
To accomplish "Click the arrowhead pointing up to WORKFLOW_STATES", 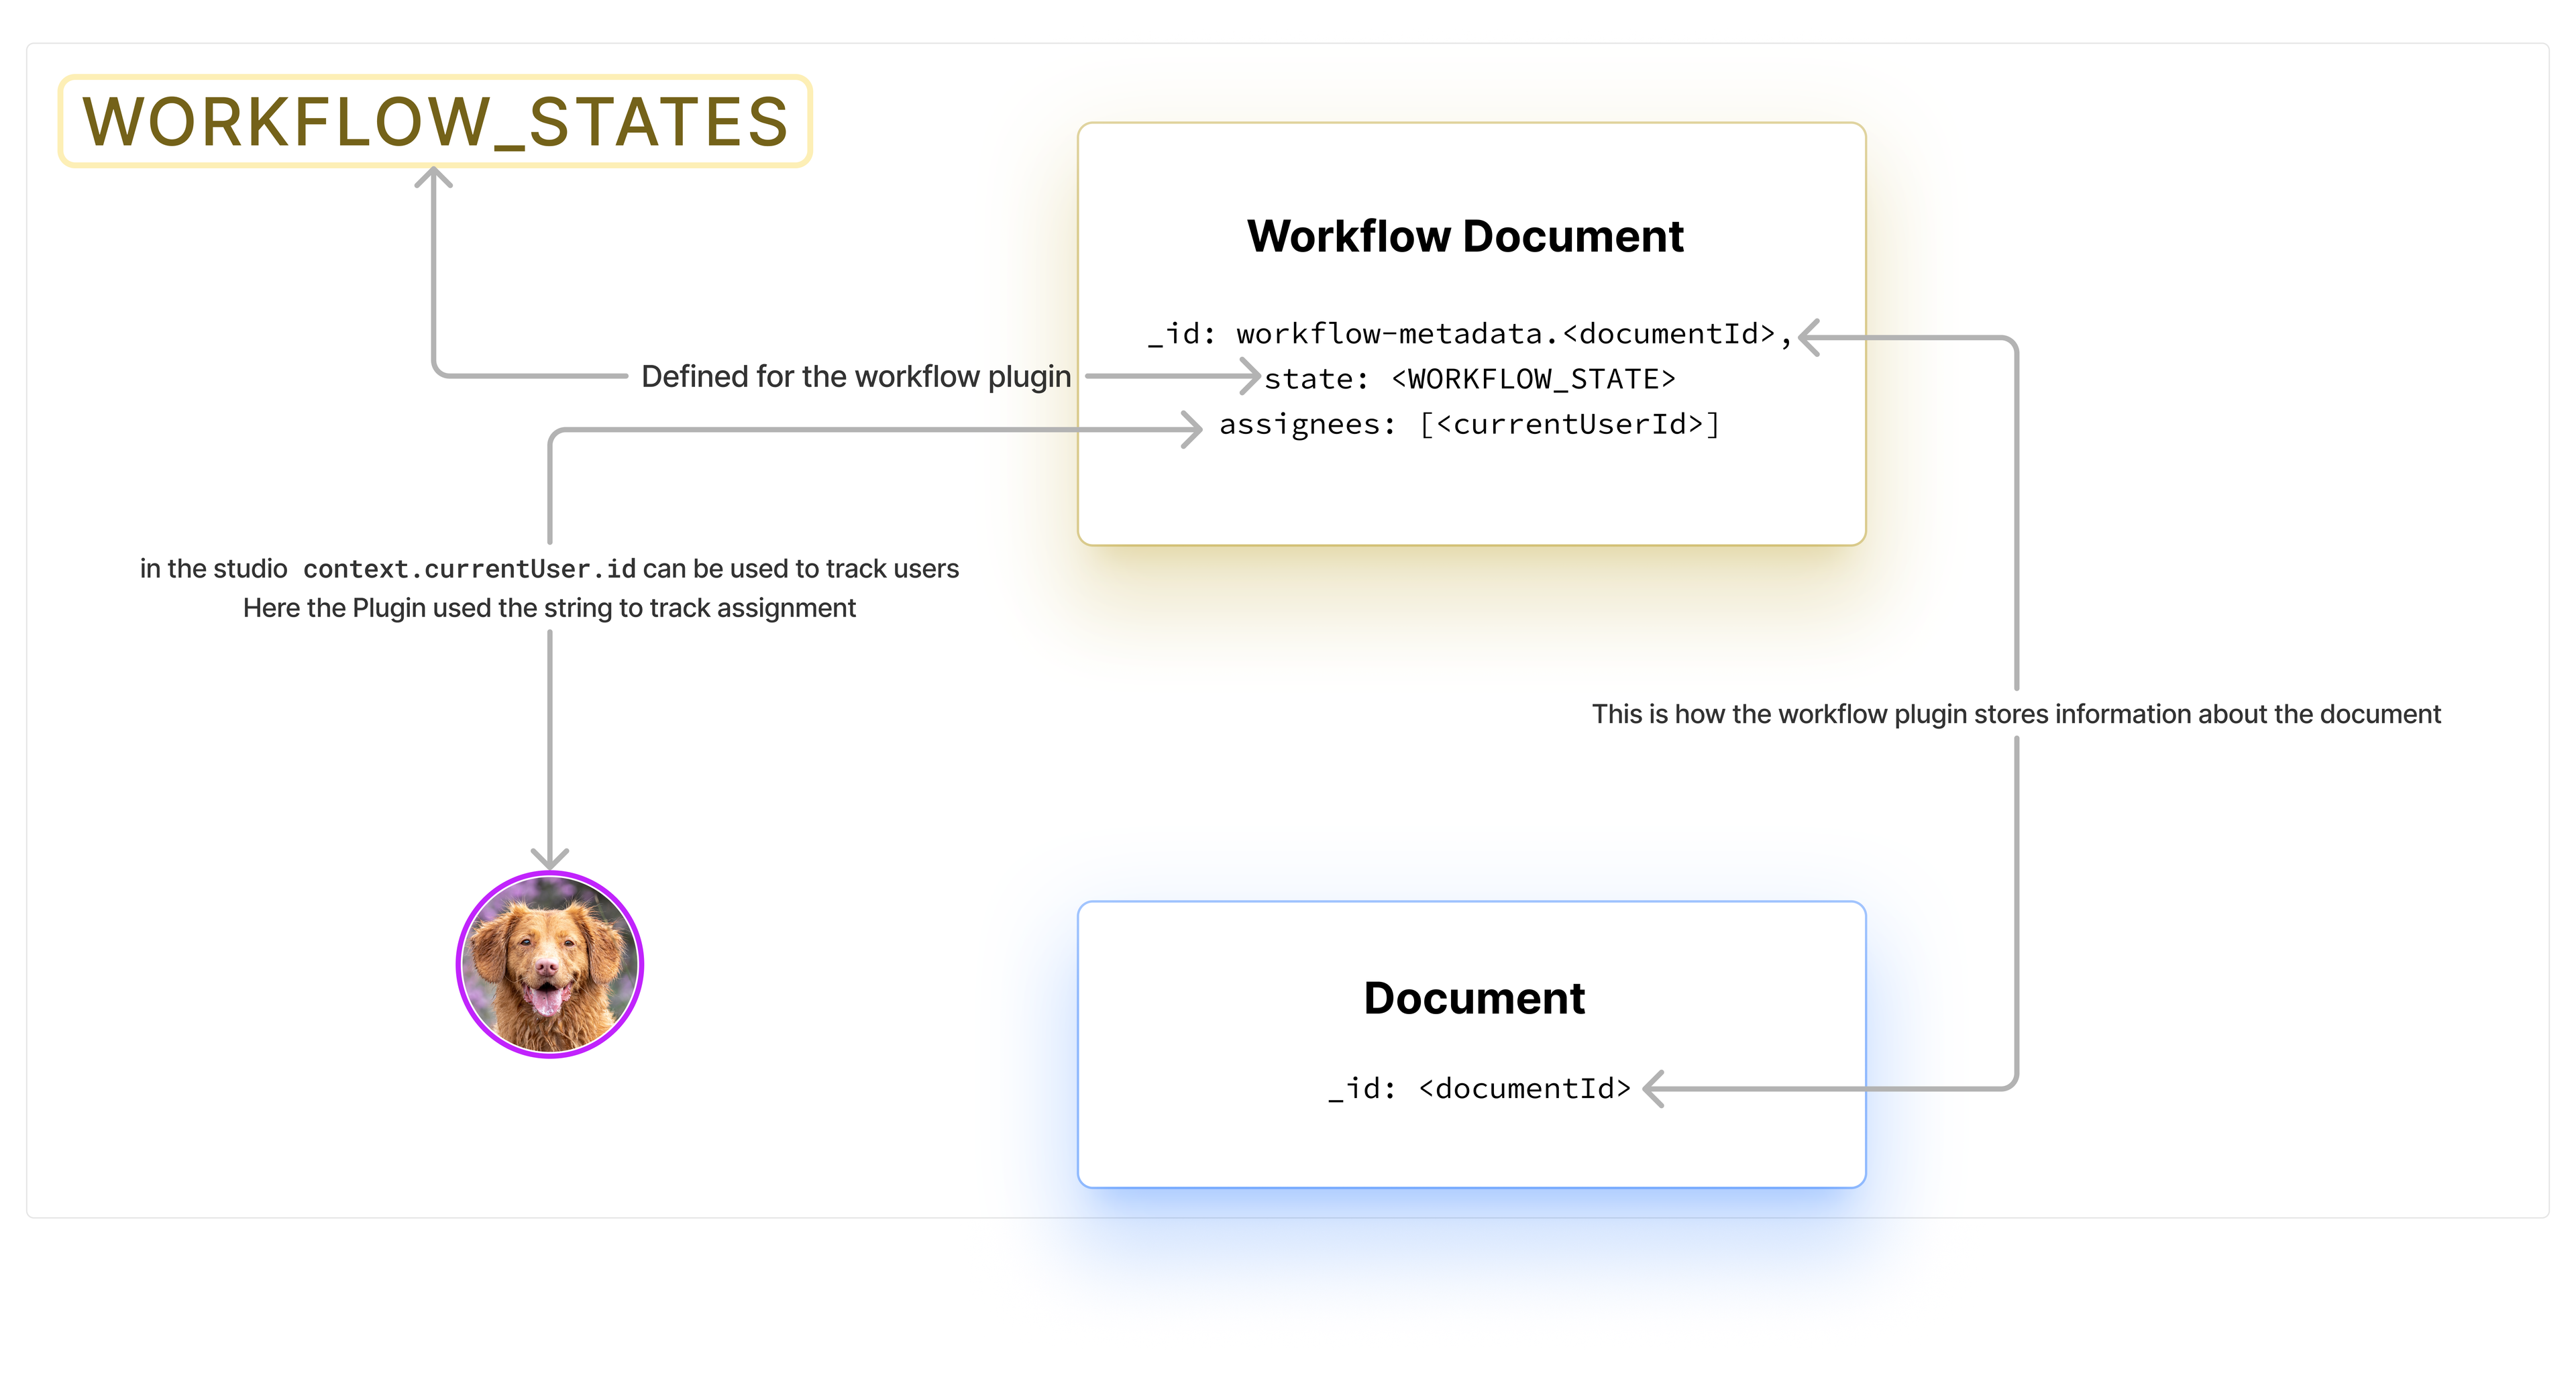I will (x=433, y=177).
